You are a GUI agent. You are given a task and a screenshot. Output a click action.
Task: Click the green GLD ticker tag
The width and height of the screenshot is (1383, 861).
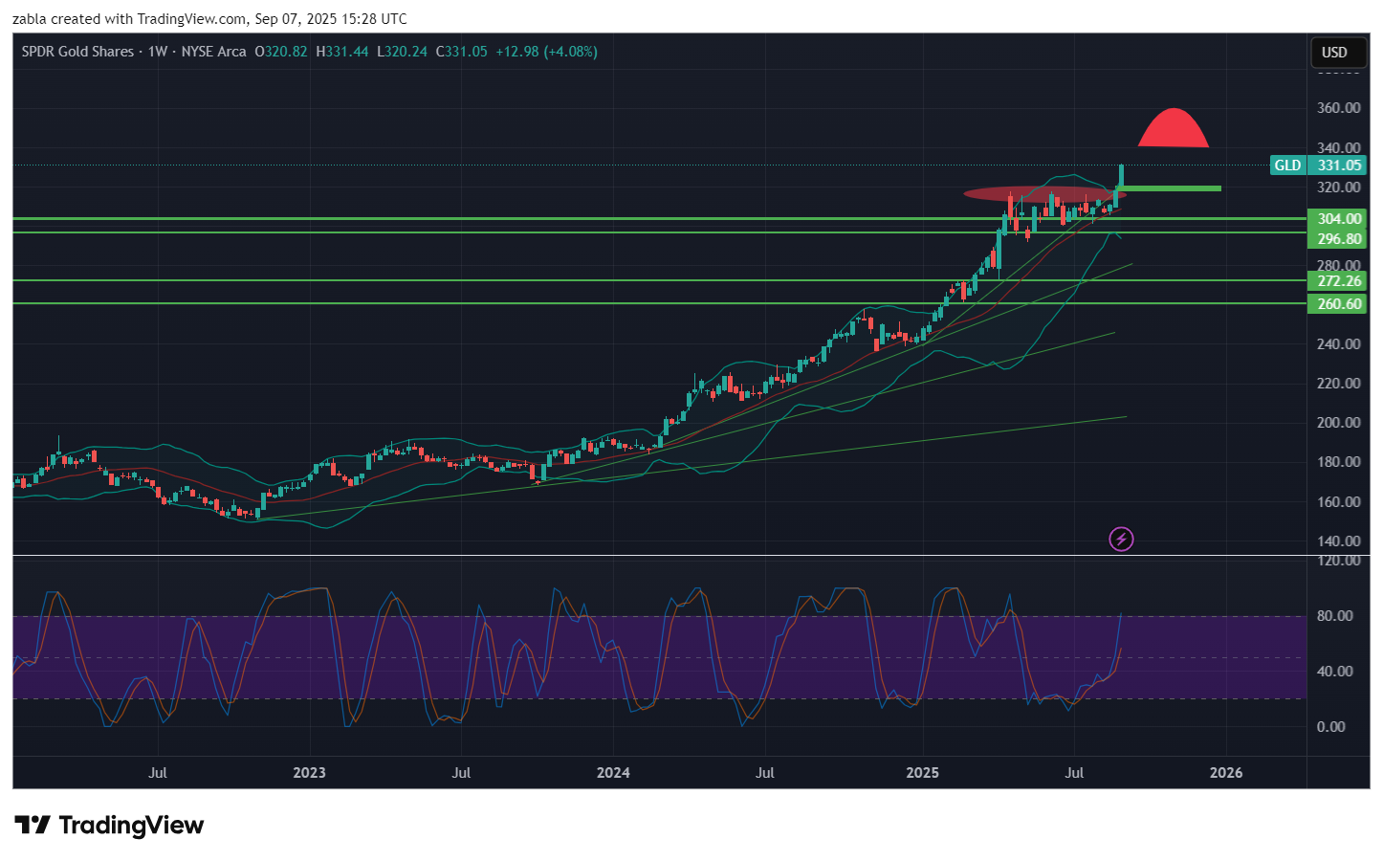click(1287, 166)
